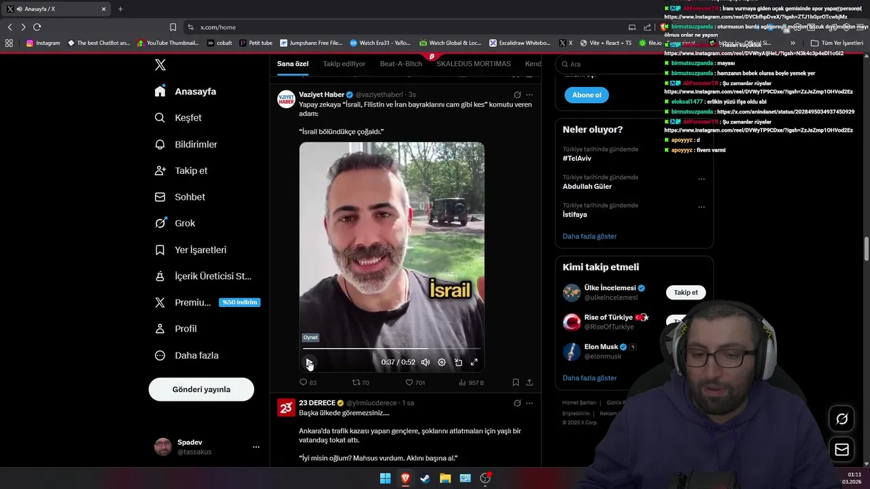
Task: Follow Ülke İncelemesi with Takip et
Action: (x=686, y=293)
